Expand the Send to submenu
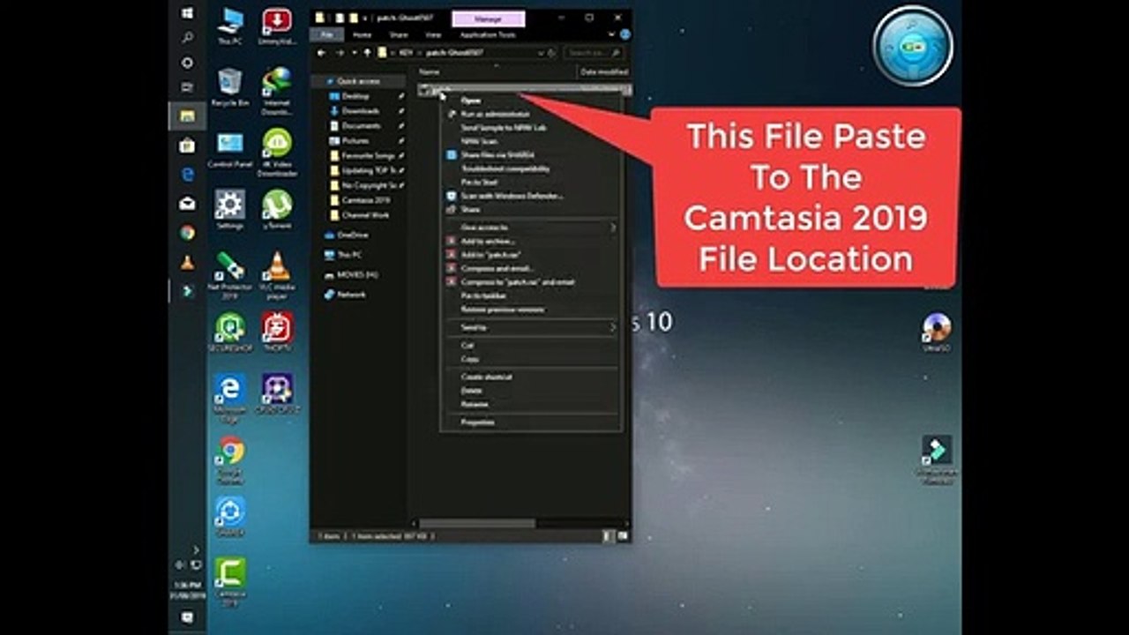 (529, 327)
